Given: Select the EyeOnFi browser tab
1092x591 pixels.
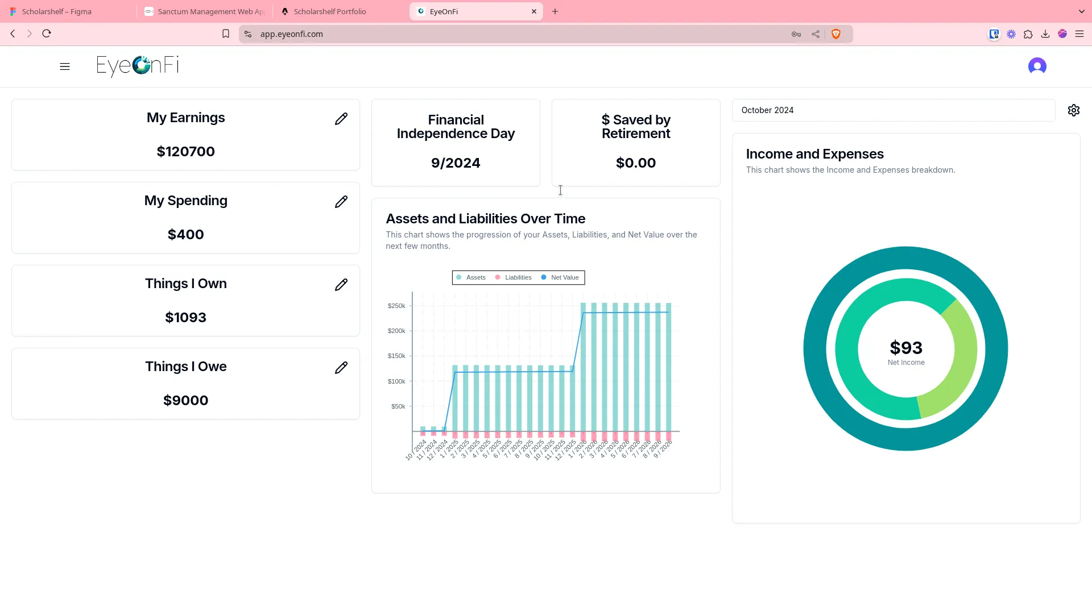Looking at the screenshot, I should pos(476,11).
